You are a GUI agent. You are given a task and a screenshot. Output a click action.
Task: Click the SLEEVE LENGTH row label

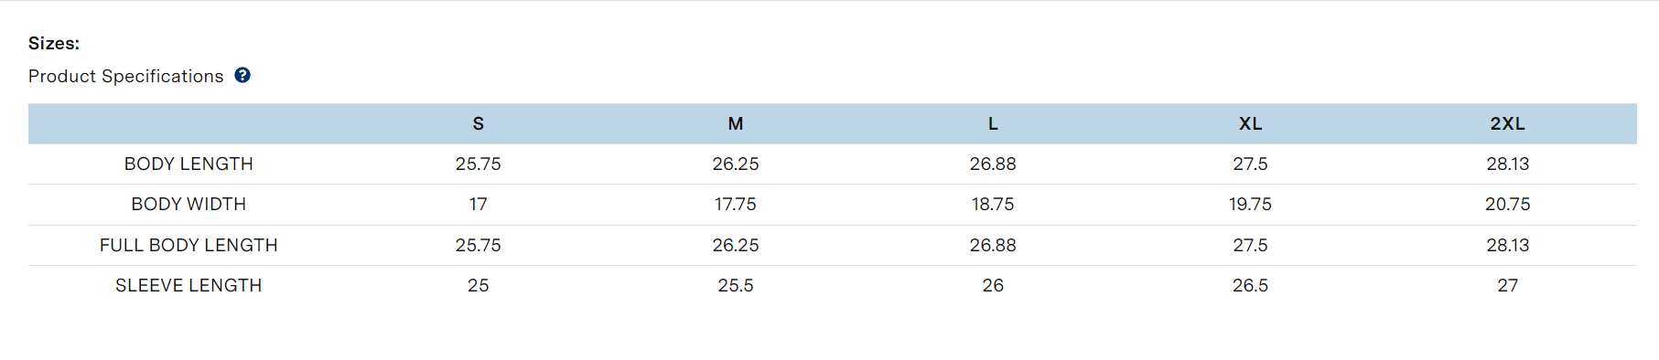pyautogui.click(x=189, y=286)
